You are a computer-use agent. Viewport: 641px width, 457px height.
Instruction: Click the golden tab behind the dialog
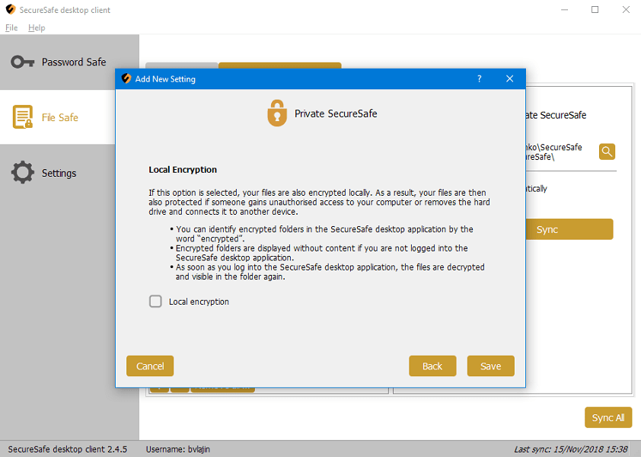tap(279, 66)
